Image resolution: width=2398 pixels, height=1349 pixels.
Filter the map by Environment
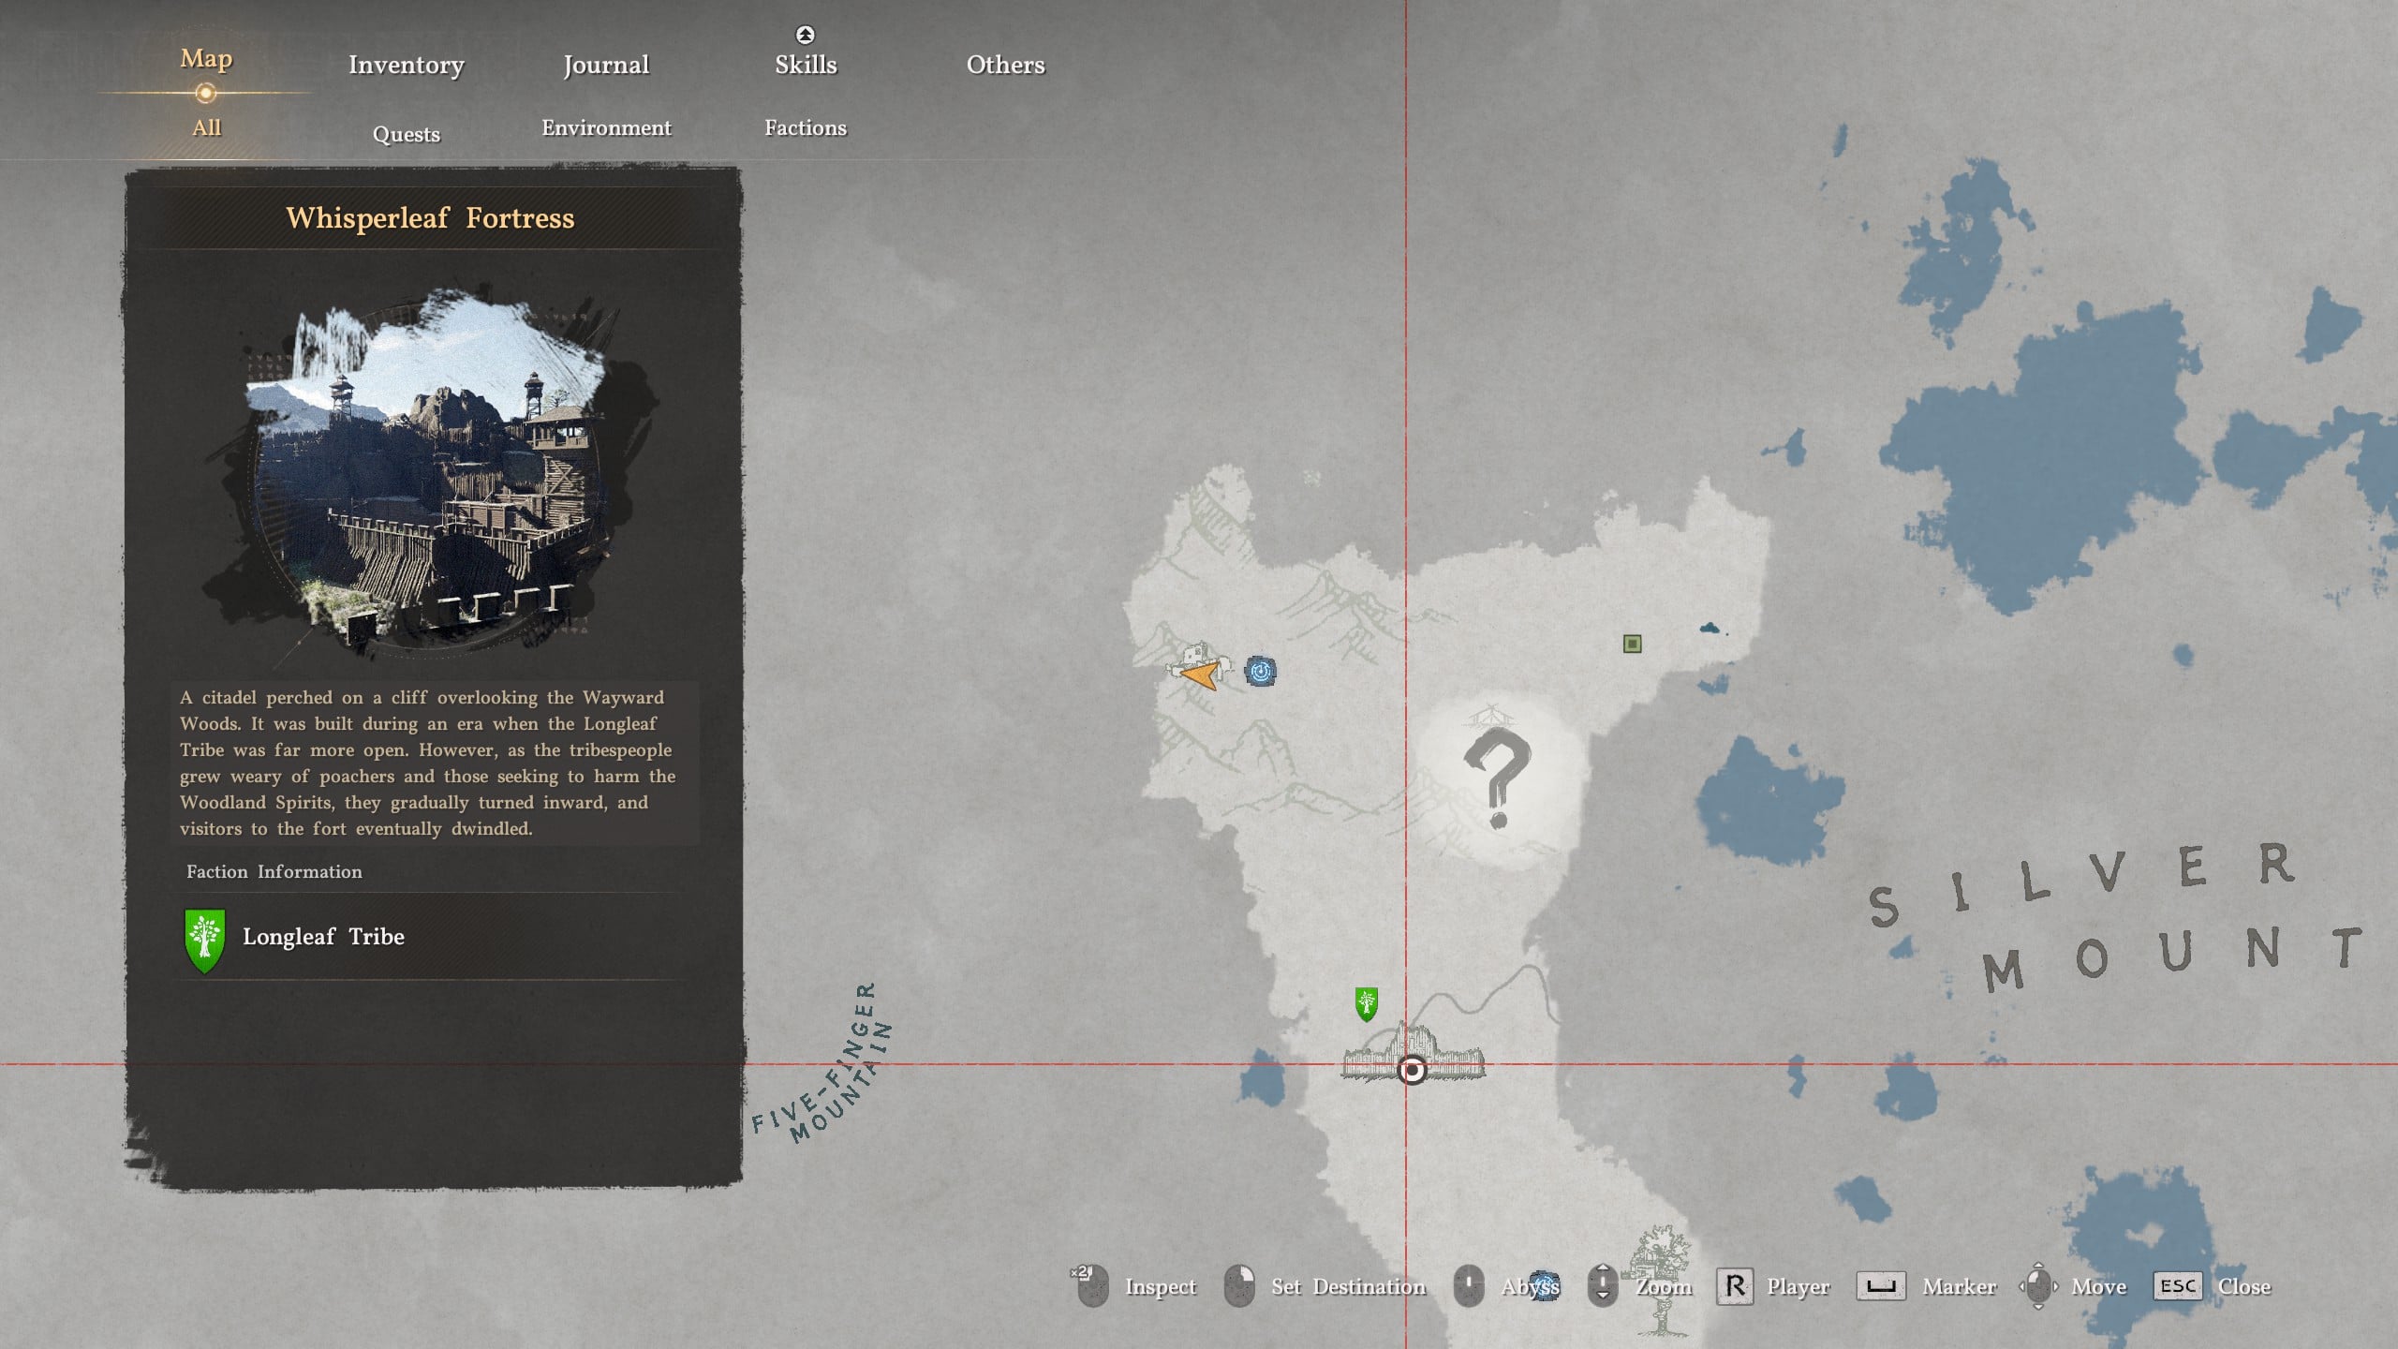tap(605, 127)
